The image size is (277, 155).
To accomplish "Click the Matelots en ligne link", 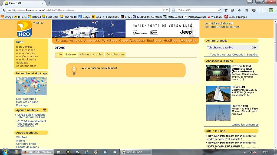I will pos(27,102).
